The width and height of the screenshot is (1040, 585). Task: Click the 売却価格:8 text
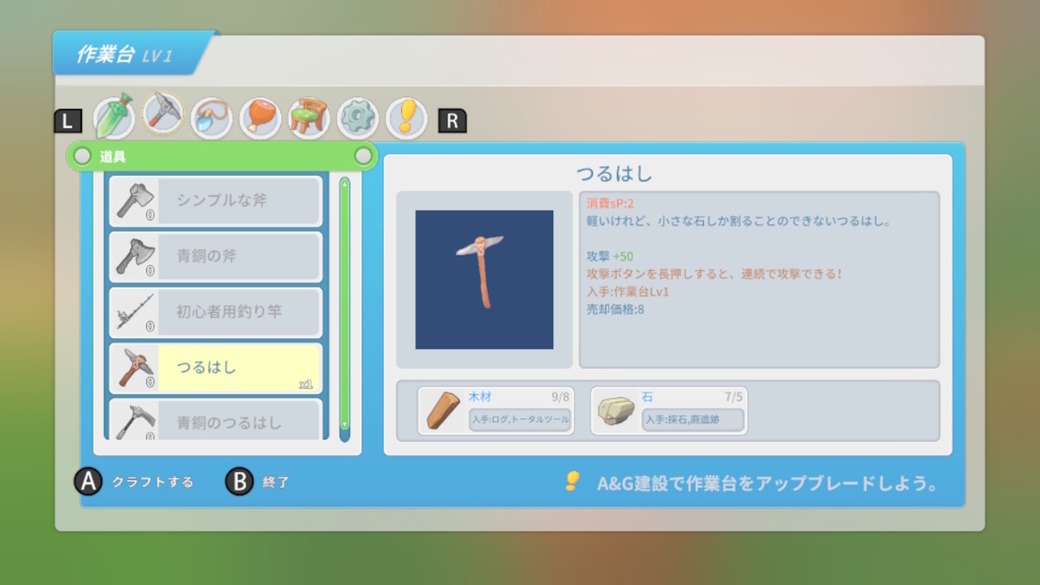pyautogui.click(x=615, y=309)
